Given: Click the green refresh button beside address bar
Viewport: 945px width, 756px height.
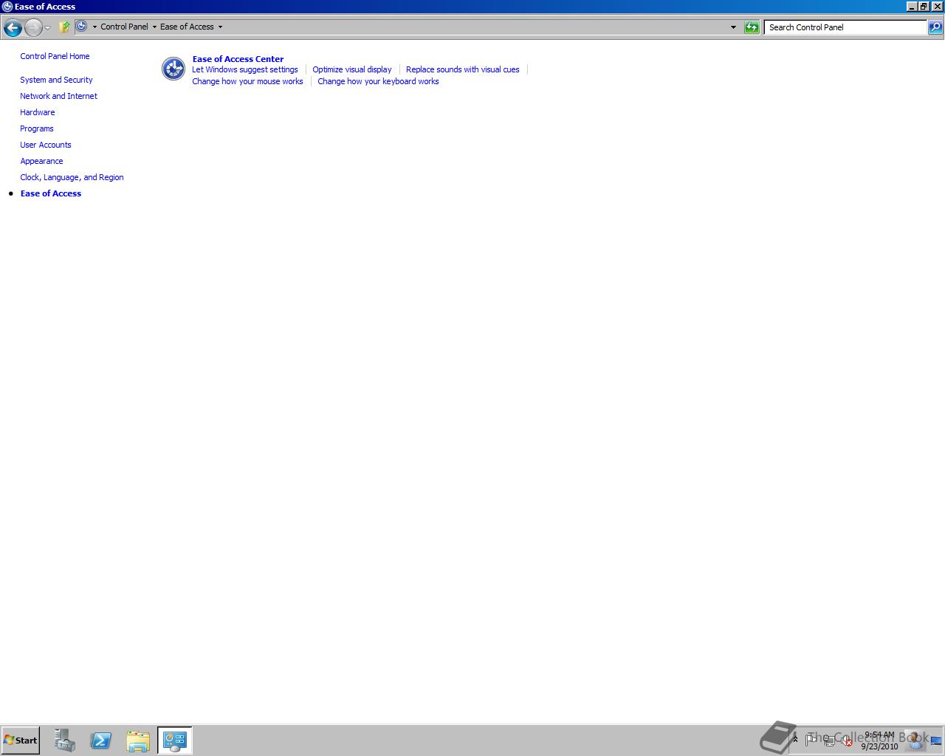Looking at the screenshot, I should coord(752,27).
